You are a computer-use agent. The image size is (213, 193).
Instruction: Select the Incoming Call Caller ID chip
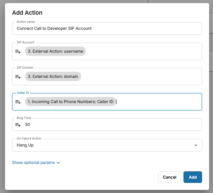[70, 102]
